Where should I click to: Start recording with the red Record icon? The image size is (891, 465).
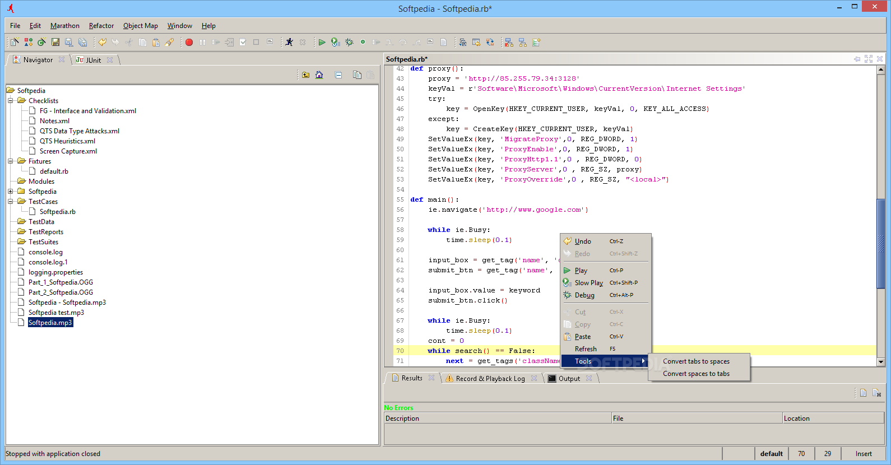[x=189, y=42]
